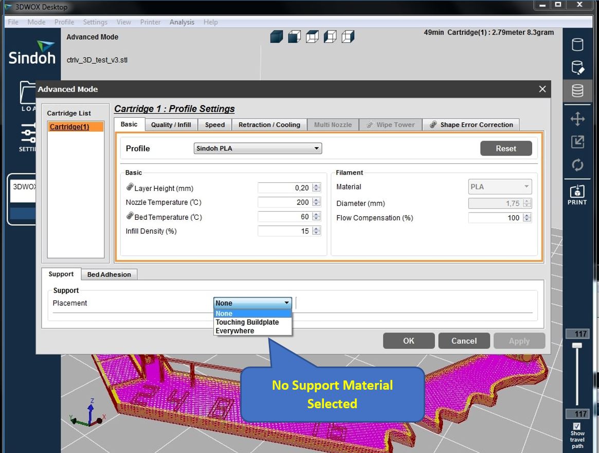Open the Help menu
The width and height of the screenshot is (599, 453).
tap(210, 22)
